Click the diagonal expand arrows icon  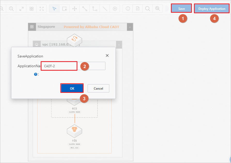point(21,9)
